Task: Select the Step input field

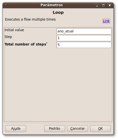Action: click(x=84, y=38)
